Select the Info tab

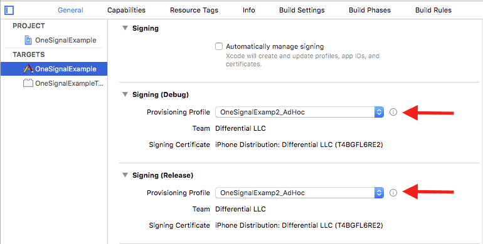(248, 10)
